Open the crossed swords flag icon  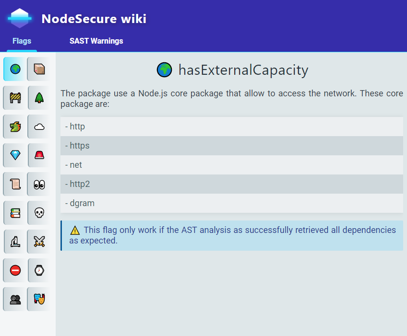(39, 242)
